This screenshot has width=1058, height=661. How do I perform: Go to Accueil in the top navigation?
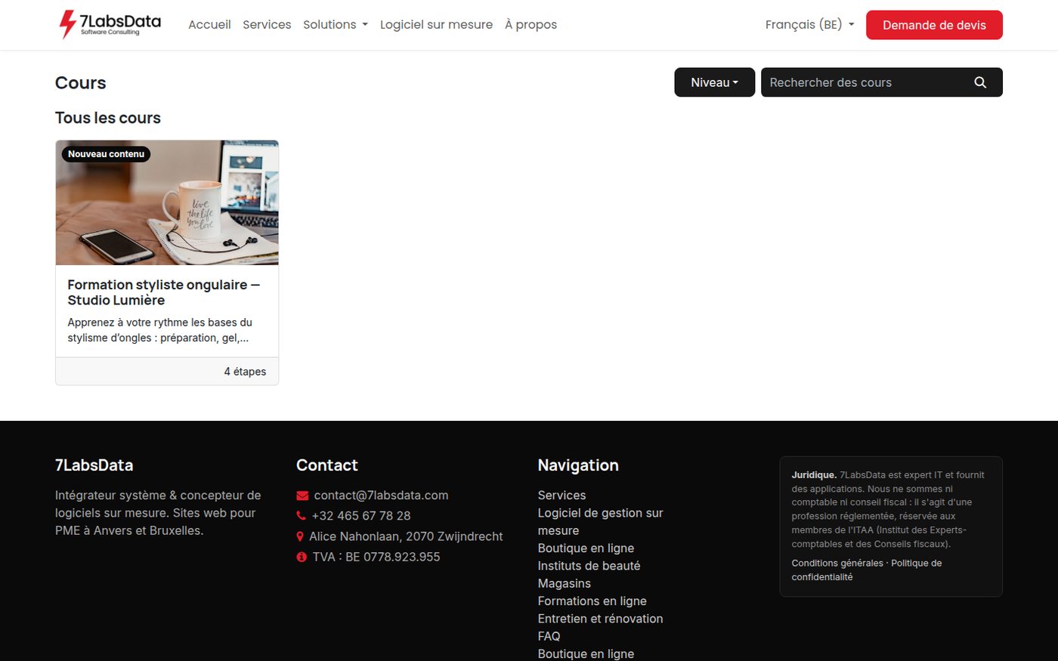(209, 25)
